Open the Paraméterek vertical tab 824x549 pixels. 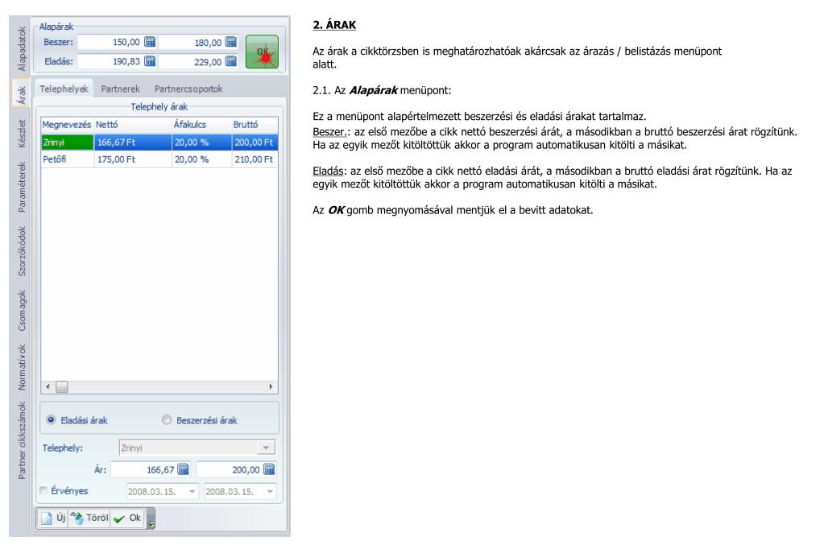22,187
